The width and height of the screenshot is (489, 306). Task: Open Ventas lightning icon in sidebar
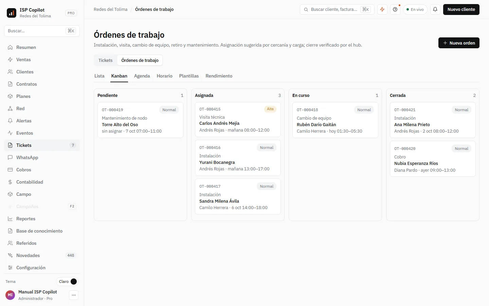10,60
